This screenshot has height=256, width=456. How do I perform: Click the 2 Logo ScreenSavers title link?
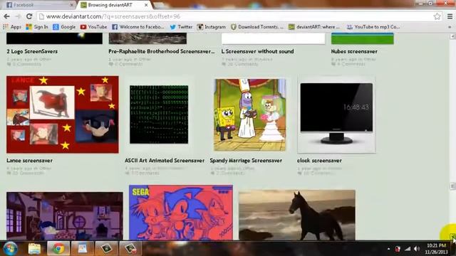32,51
